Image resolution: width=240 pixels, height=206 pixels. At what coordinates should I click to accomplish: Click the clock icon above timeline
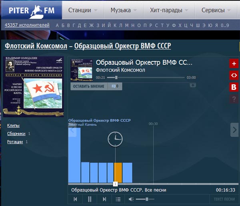point(115,139)
